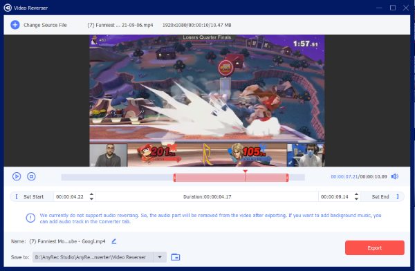415x271 pixels.
Task: Click the pencil icon to rename output
Action: pos(114,241)
